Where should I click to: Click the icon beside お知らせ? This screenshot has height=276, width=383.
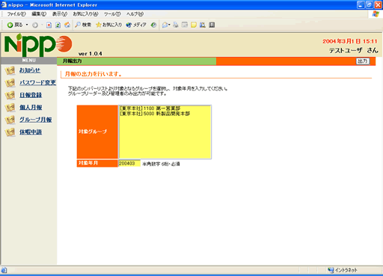coord(10,70)
